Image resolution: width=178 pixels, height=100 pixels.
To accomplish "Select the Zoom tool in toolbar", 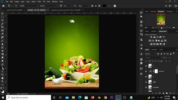I will (2, 81).
